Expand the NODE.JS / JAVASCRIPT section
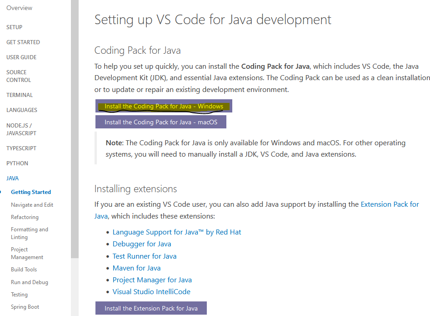The width and height of the screenshot is (430, 316). (x=21, y=129)
